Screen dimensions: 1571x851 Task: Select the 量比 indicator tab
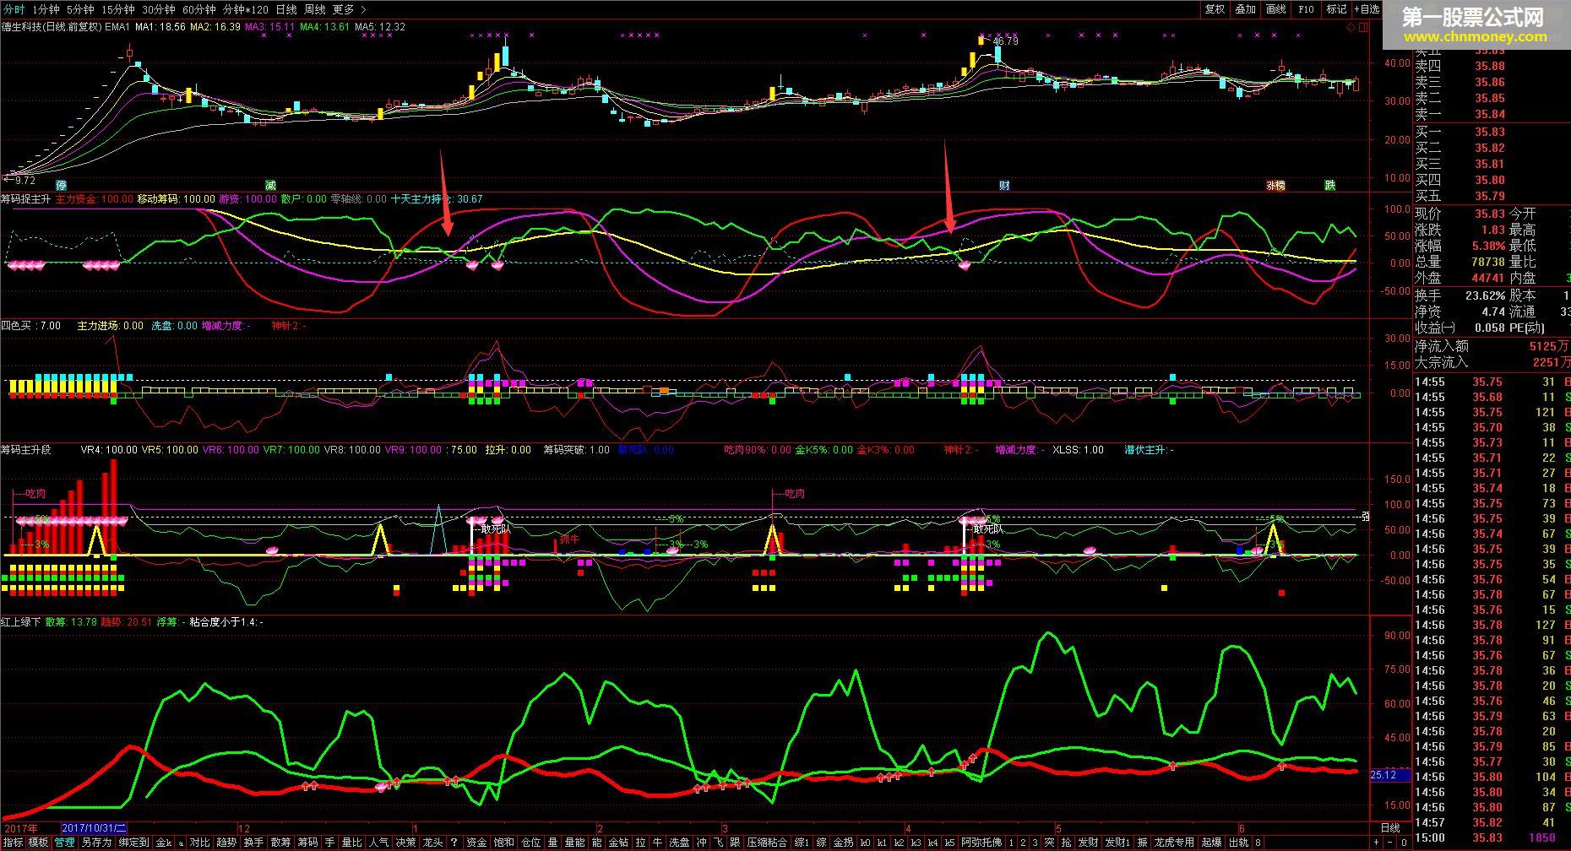click(x=351, y=843)
